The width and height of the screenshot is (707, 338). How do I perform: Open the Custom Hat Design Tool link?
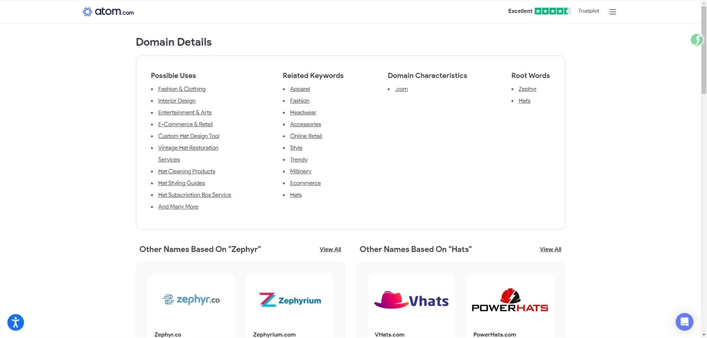coord(189,136)
